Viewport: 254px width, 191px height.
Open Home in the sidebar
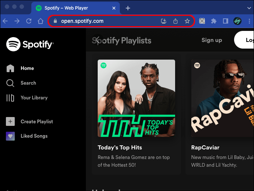27,68
